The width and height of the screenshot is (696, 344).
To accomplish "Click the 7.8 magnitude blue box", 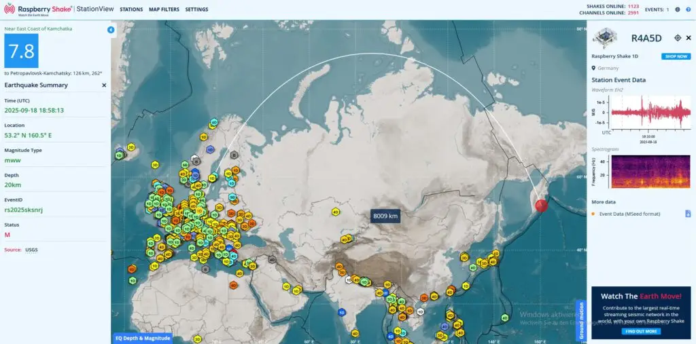I will point(21,51).
